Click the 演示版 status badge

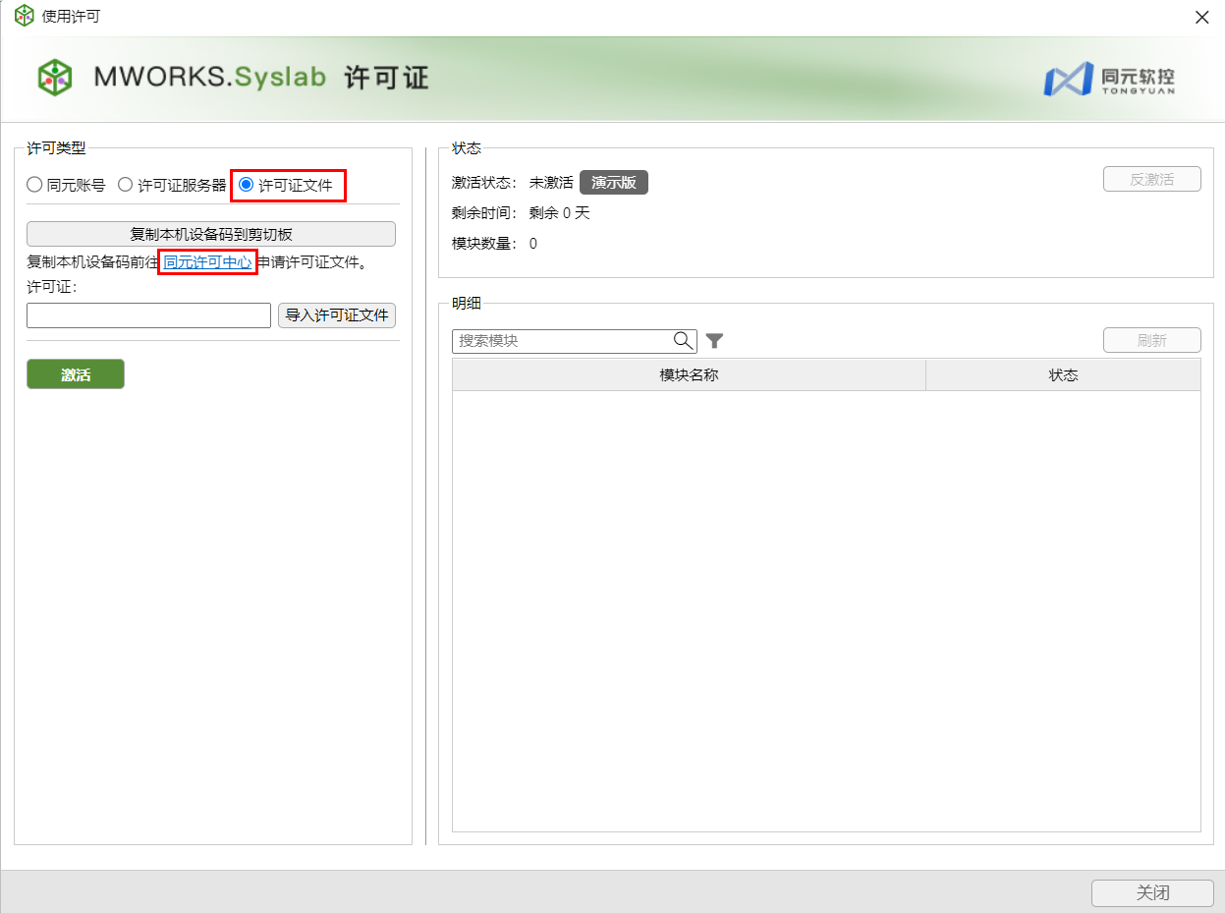coord(613,183)
